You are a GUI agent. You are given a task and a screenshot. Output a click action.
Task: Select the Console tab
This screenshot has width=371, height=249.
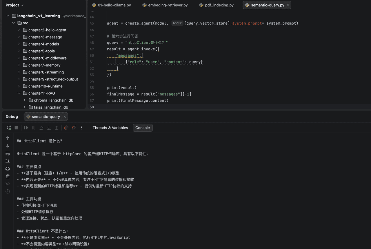(142, 128)
